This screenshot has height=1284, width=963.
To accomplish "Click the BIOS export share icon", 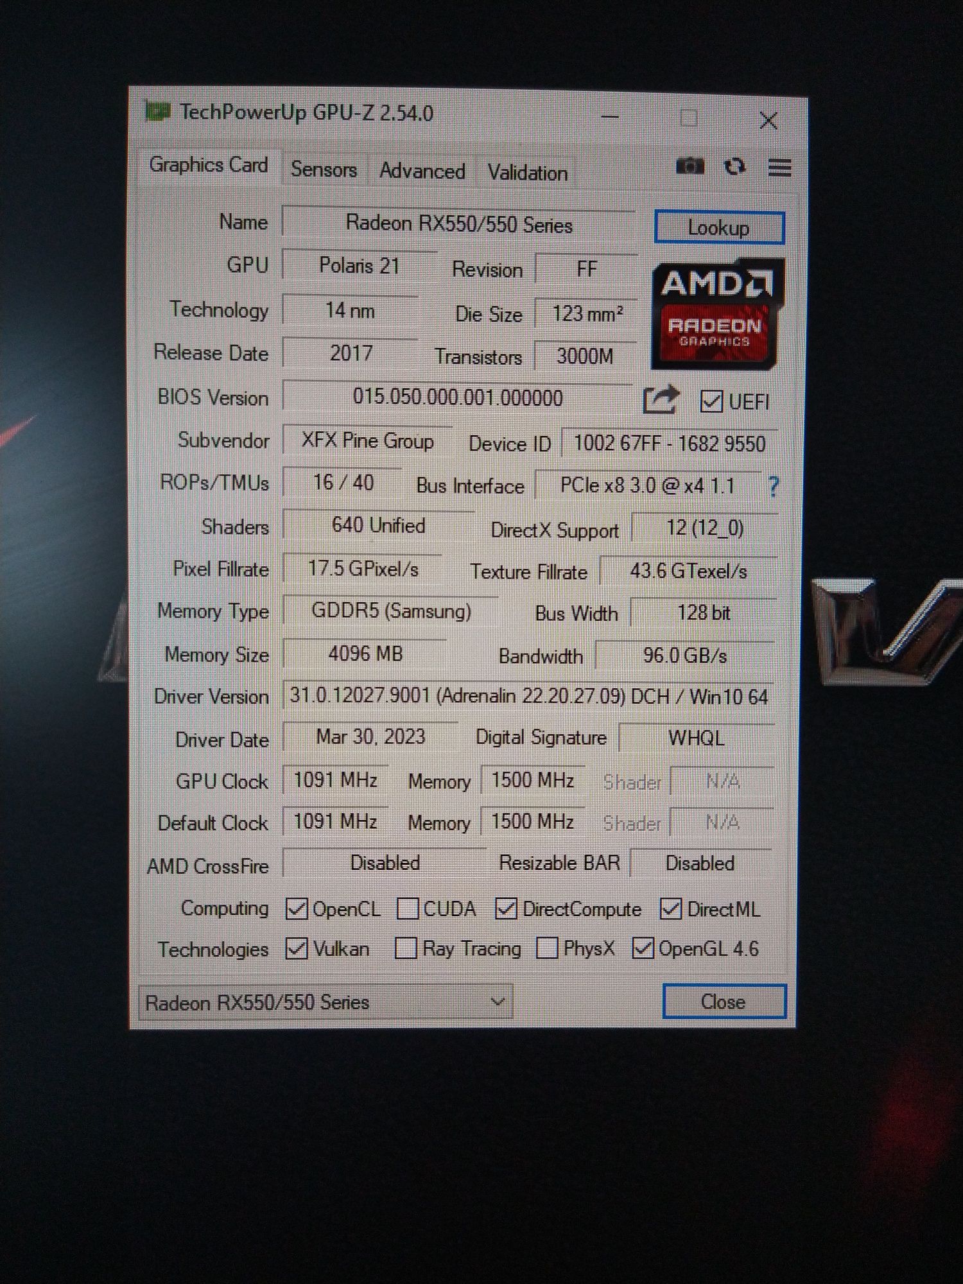I will [x=661, y=399].
